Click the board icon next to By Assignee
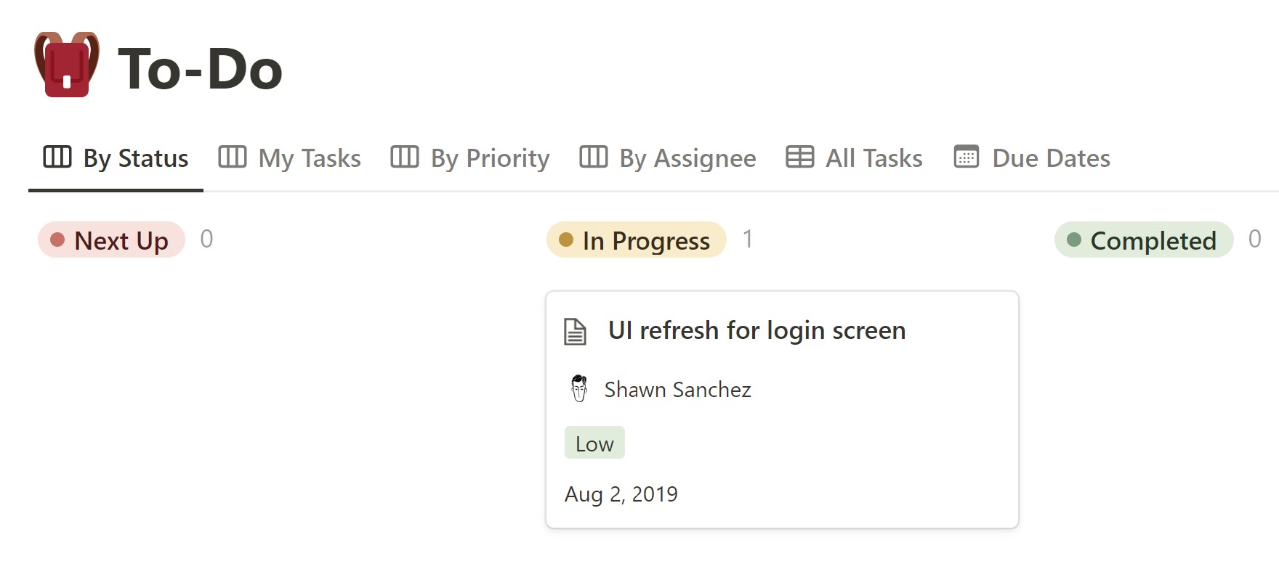Image resolution: width=1279 pixels, height=577 pixels. (x=593, y=157)
